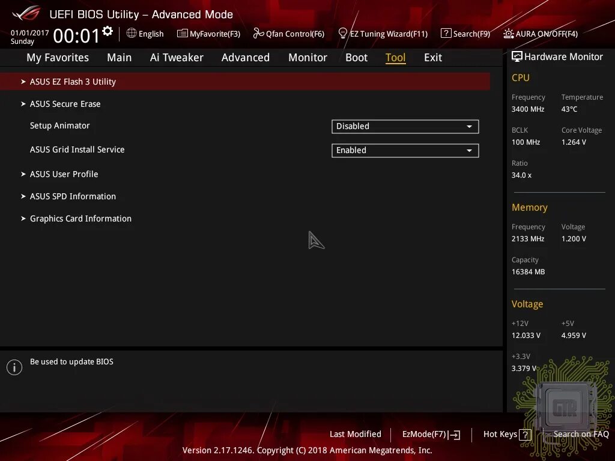Go to the Boot tab

click(357, 58)
